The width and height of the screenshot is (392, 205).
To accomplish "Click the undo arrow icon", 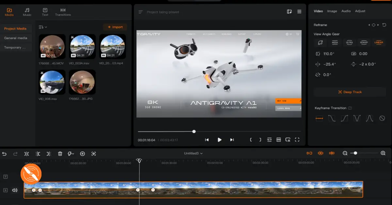I will 4,154.
